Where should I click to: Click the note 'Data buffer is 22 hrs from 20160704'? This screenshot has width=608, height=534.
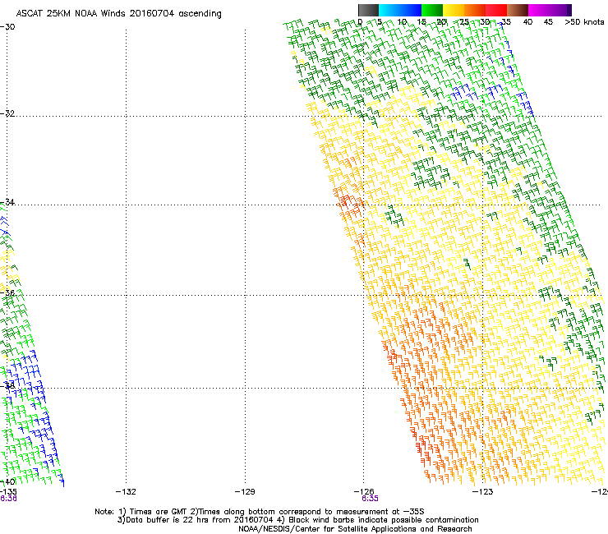pyautogui.click(x=199, y=520)
